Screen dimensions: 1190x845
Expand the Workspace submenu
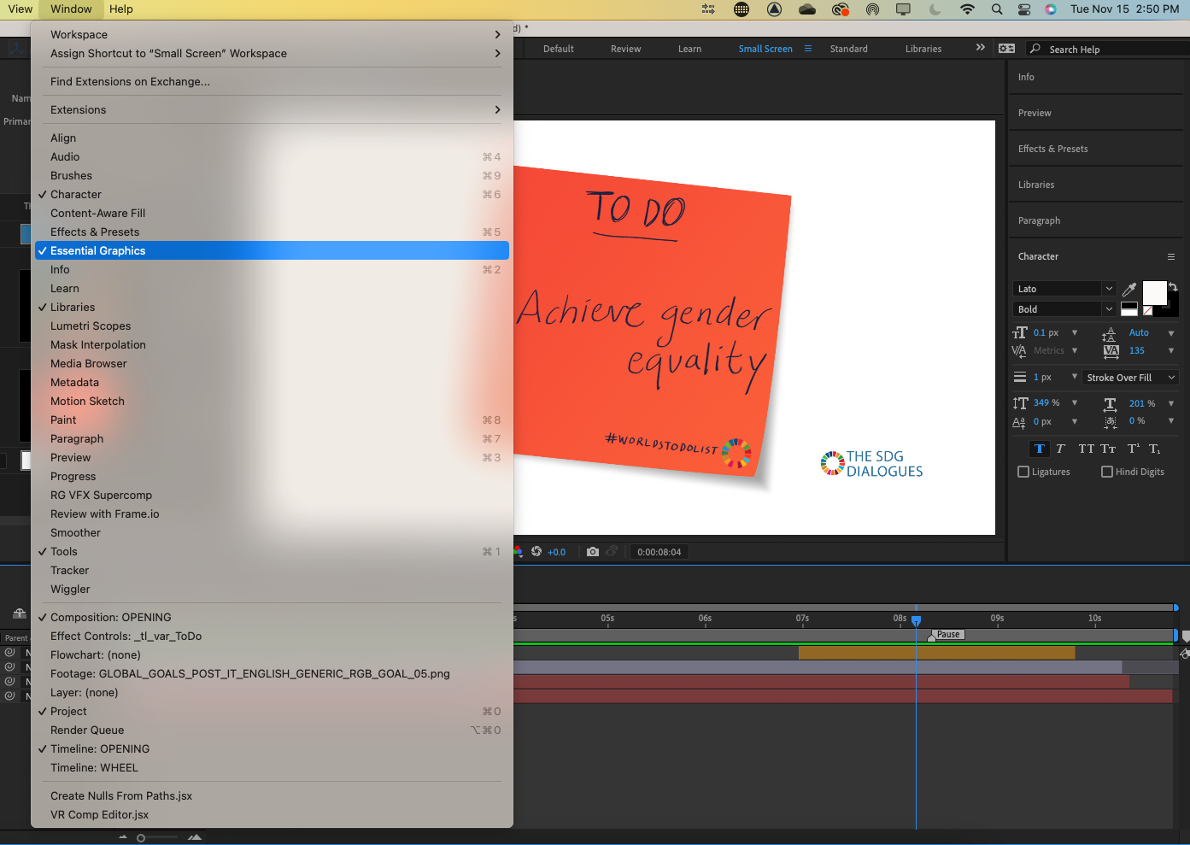coord(272,34)
